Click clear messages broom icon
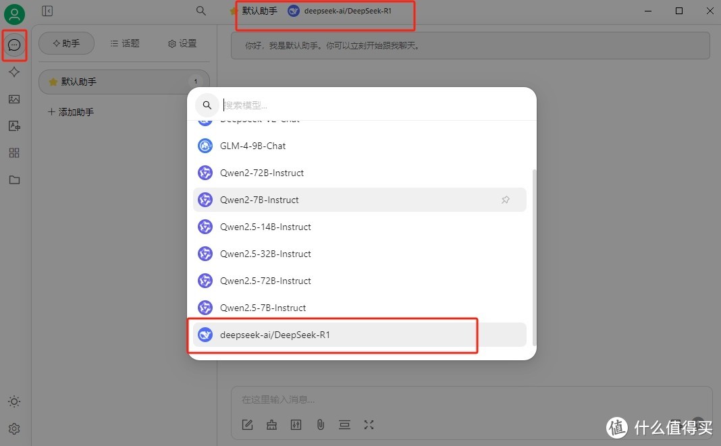This screenshot has height=446, width=721. pyautogui.click(x=272, y=425)
